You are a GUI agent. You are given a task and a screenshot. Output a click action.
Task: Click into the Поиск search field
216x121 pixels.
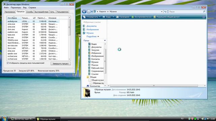point(186,12)
